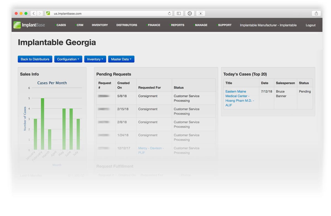Click the May bar in the chart
Viewport: 331px width, 216px height.
(64, 129)
